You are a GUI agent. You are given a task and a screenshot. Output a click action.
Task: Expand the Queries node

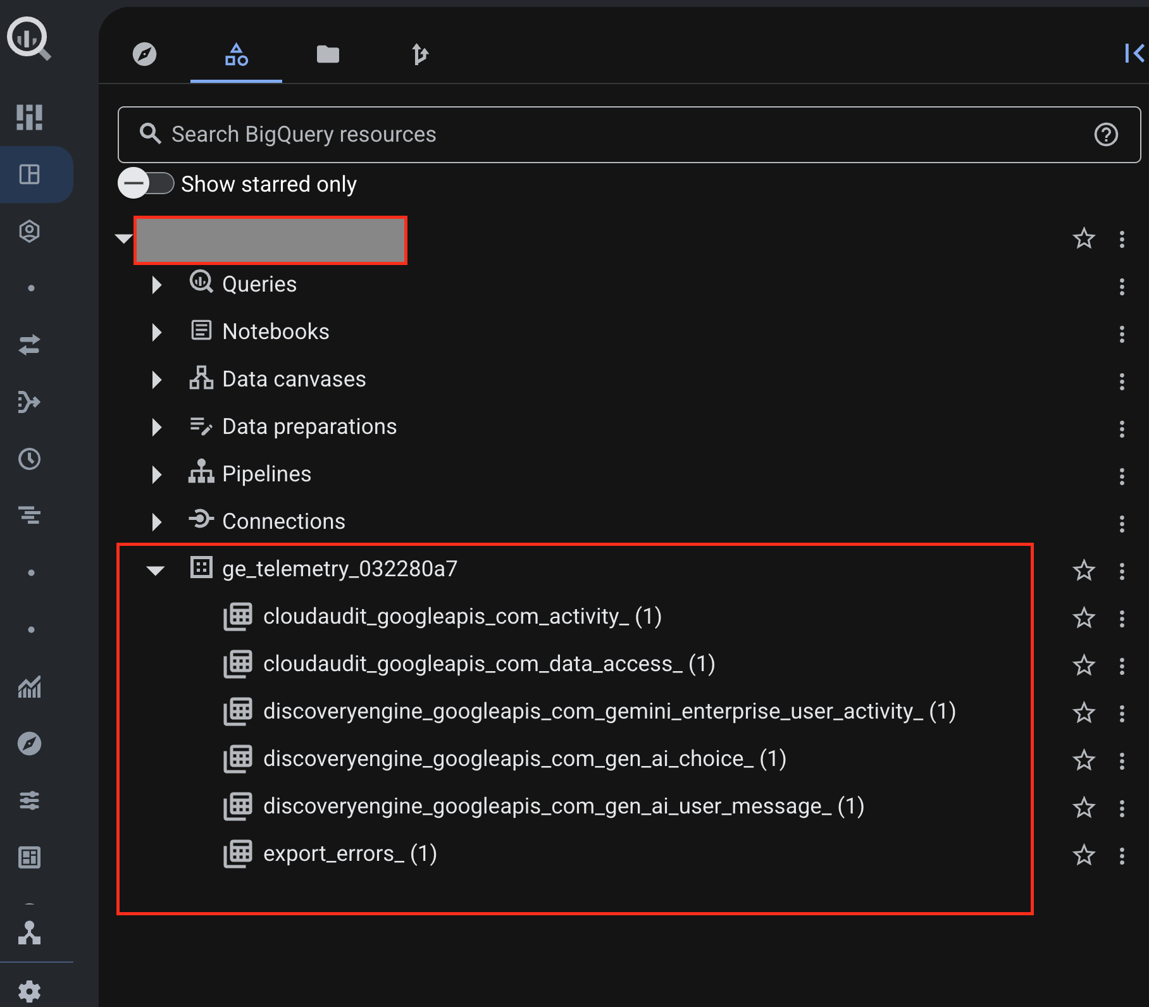[156, 285]
